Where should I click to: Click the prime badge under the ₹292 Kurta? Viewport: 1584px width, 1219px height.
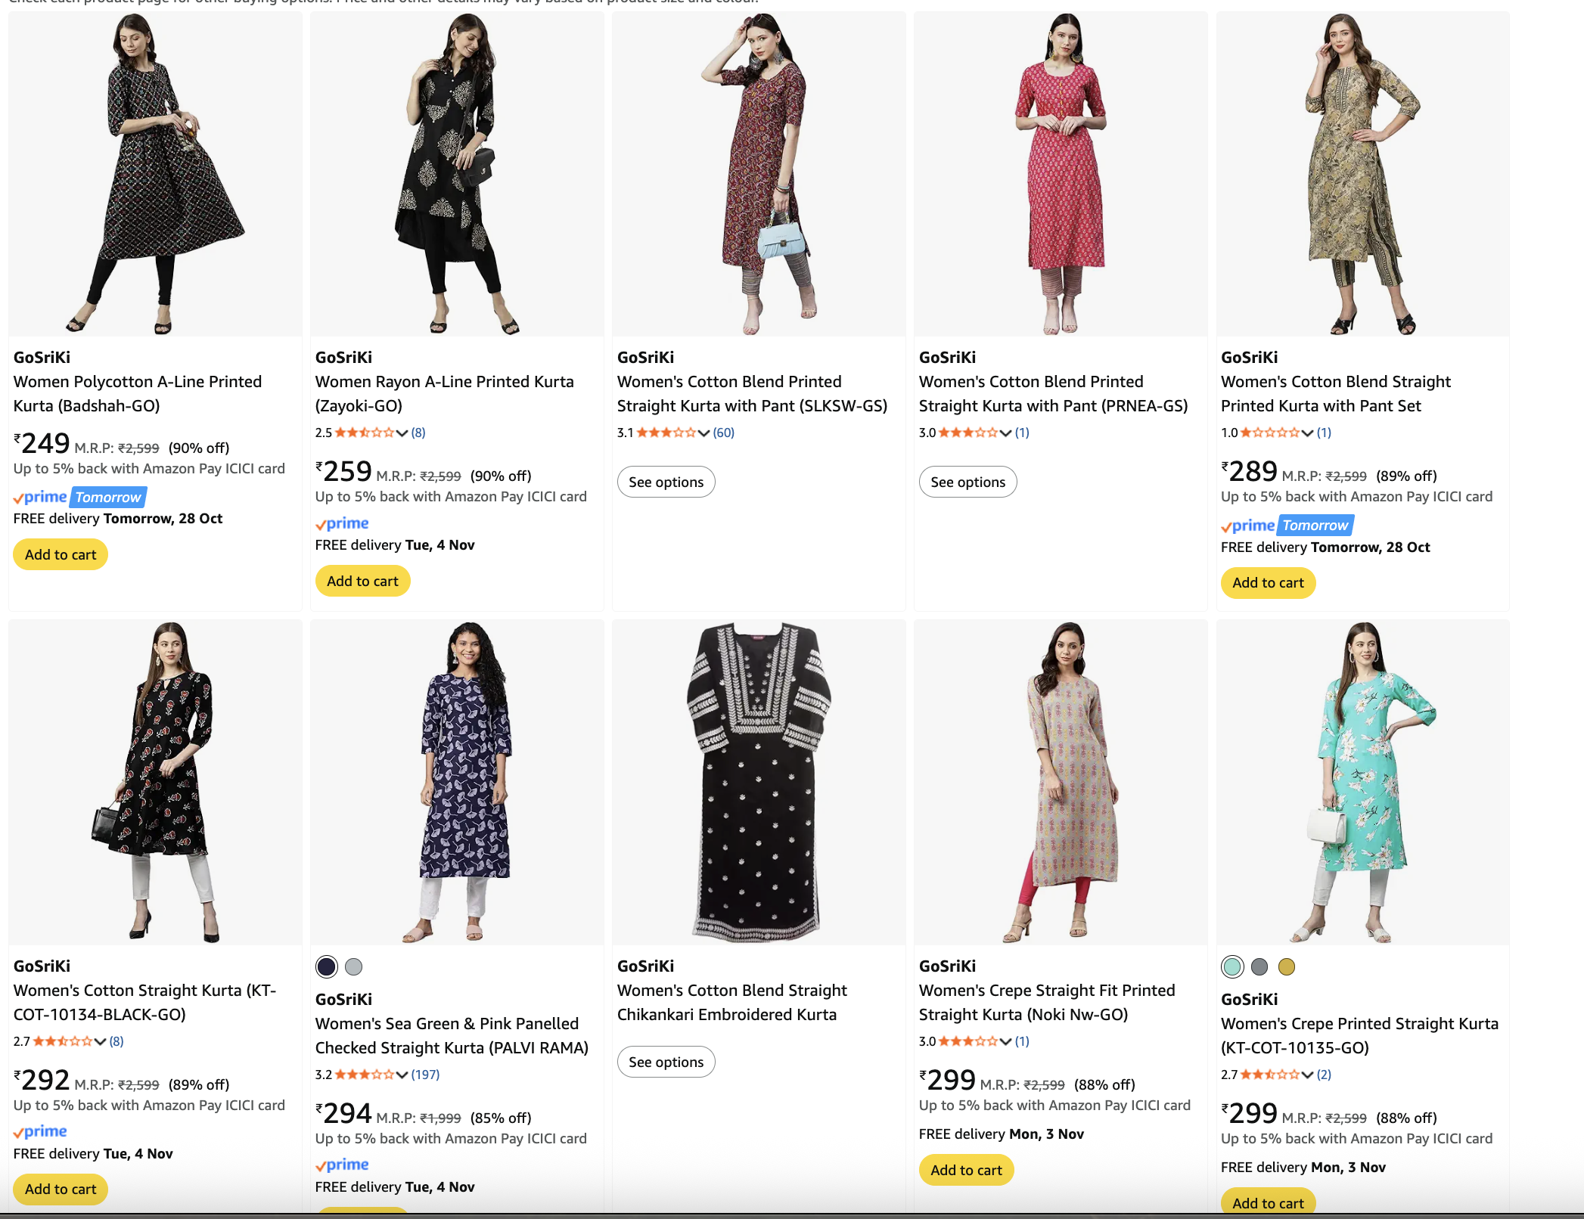click(x=40, y=1132)
